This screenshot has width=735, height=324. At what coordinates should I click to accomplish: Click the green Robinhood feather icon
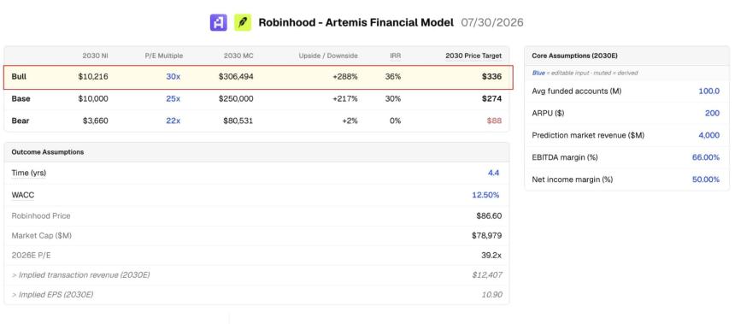[243, 22]
